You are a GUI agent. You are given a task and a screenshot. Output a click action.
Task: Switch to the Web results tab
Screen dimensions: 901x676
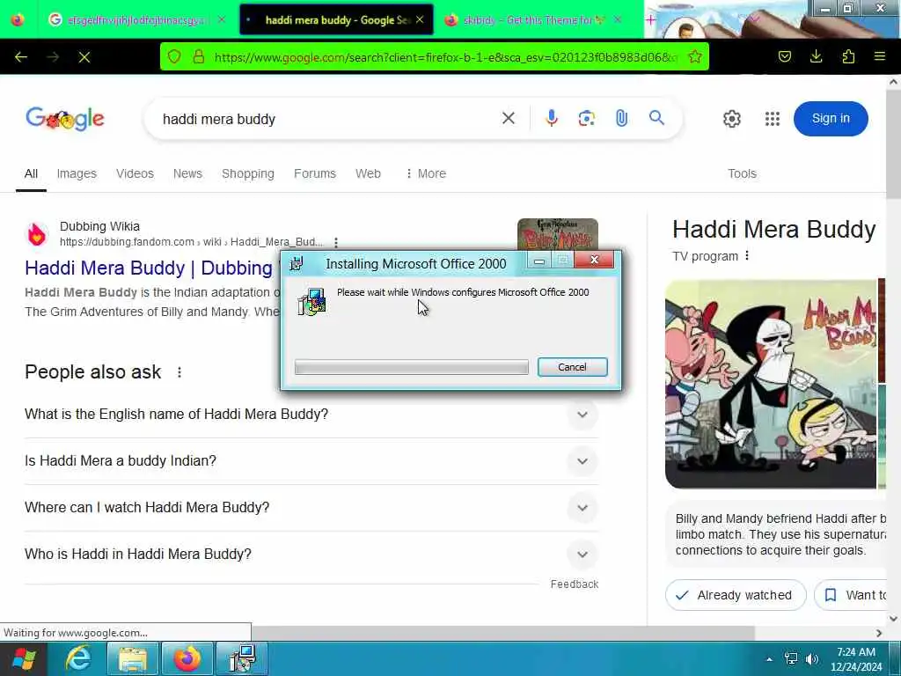368,173
